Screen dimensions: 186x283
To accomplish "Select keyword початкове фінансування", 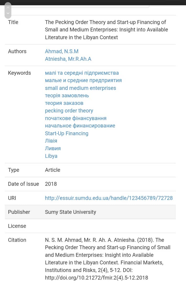I will 76,118.
